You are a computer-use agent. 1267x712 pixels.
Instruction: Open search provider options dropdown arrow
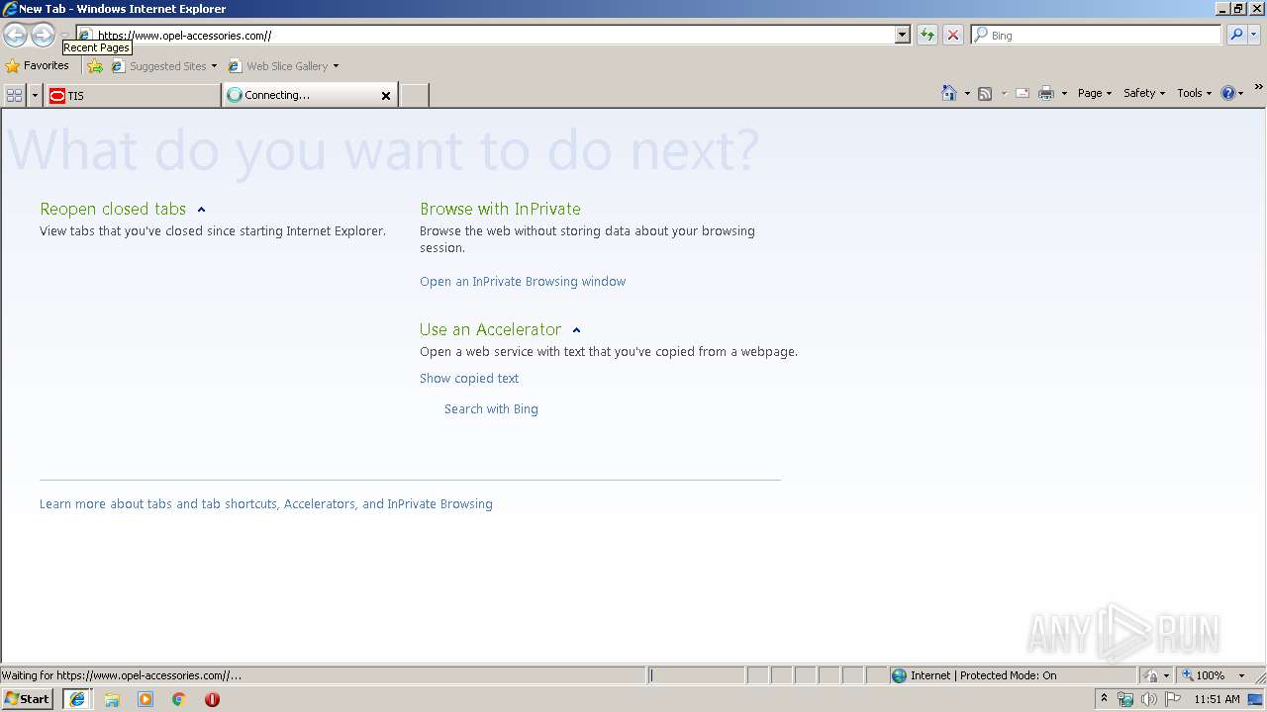1253,35
